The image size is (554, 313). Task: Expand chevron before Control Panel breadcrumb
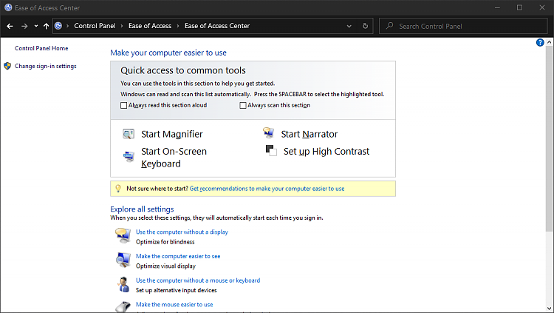pos(67,26)
